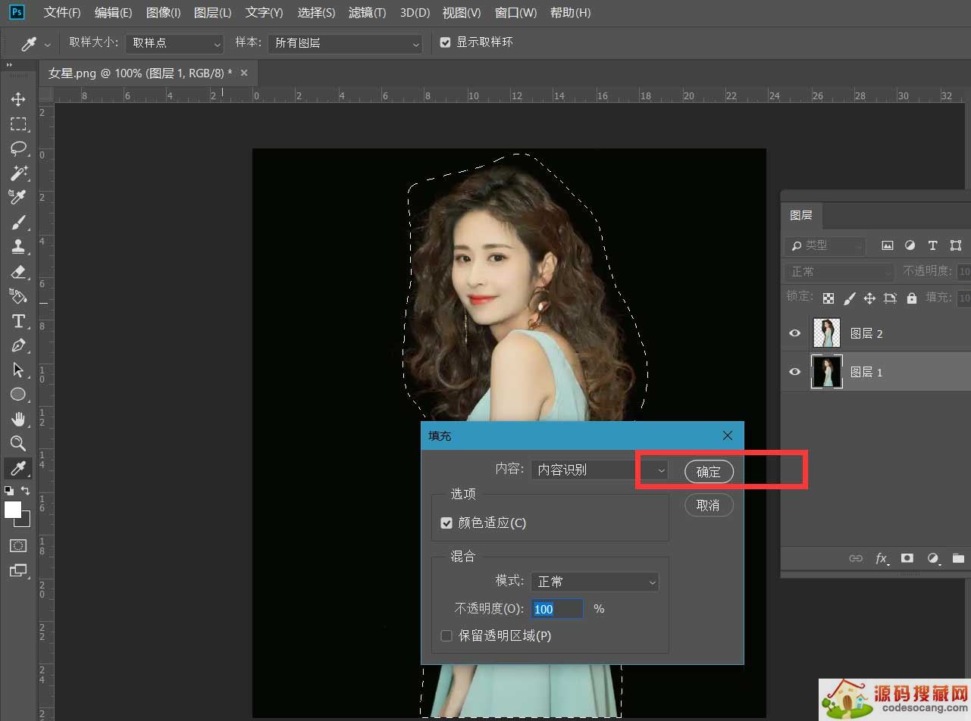Toggle lock all padlock icon
The height and width of the screenshot is (721, 971).
click(x=911, y=298)
